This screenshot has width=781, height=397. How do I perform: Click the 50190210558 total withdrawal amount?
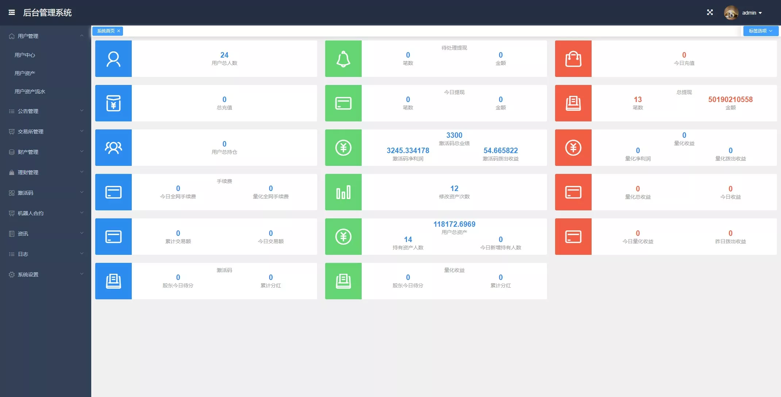click(x=730, y=100)
